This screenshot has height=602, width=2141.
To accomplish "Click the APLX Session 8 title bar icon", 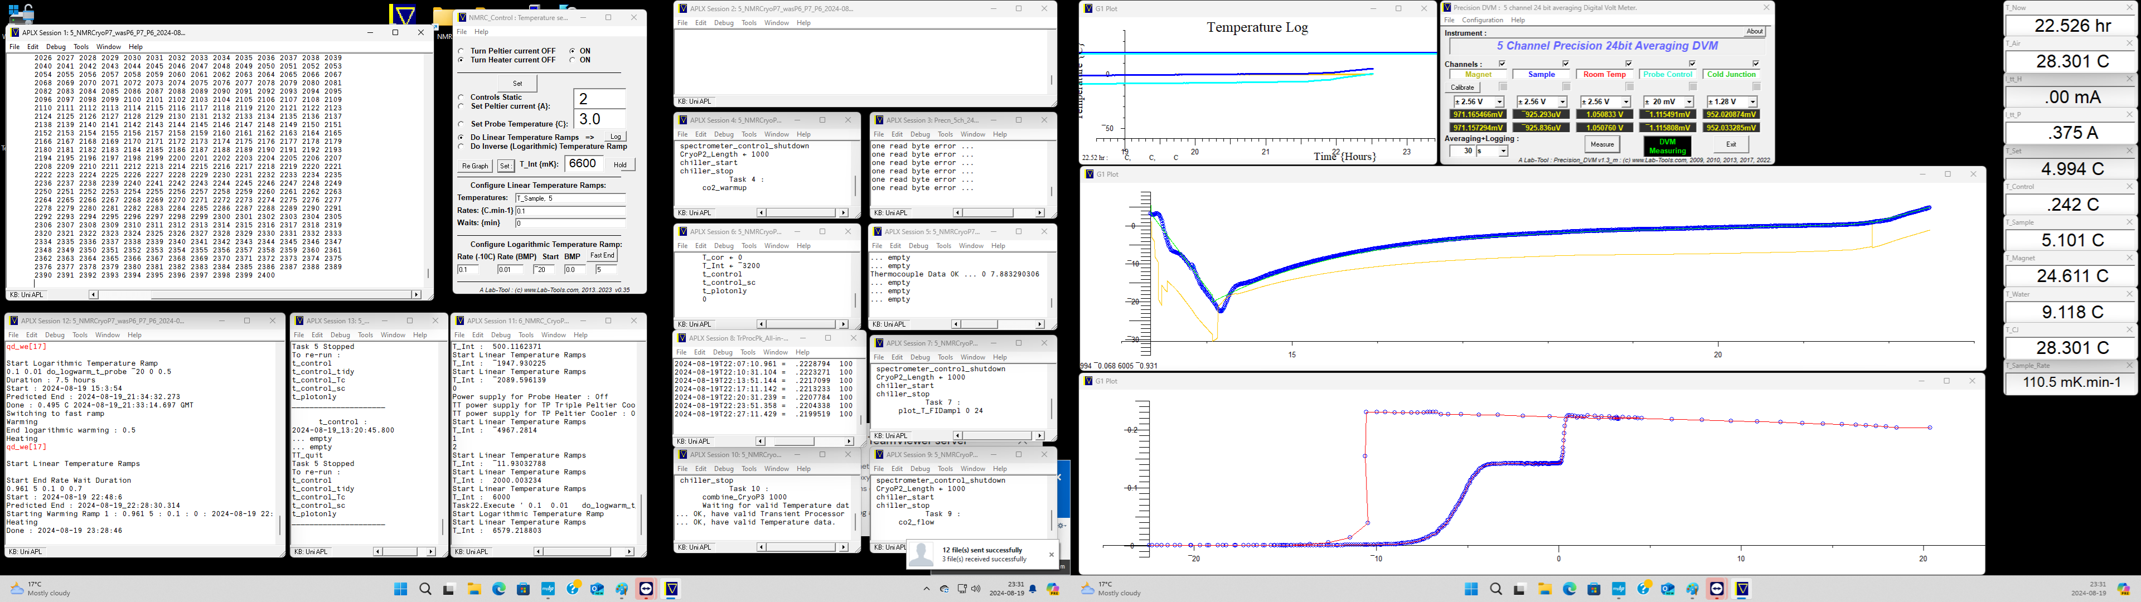I will pyautogui.click(x=683, y=338).
